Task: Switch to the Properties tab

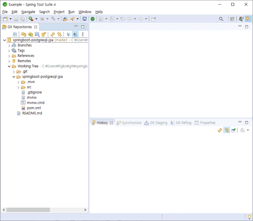Action: pyautogui.click(x=205, y=123)
